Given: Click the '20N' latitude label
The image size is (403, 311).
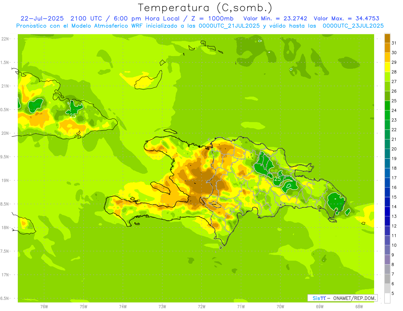Looking at the screenshot, I should click(x=5, y=133).
